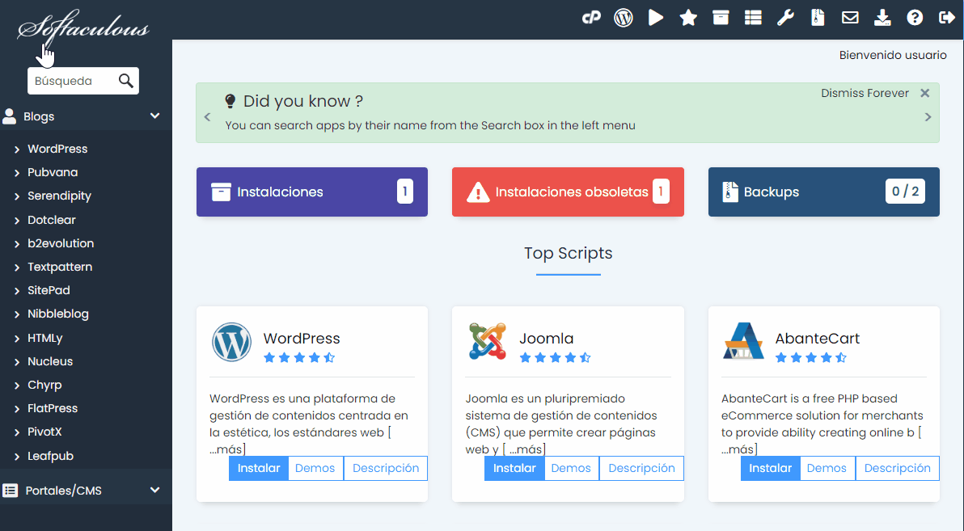964x531 pixels.
Task: Open Demos for WordPress
Action: [315, 468]
